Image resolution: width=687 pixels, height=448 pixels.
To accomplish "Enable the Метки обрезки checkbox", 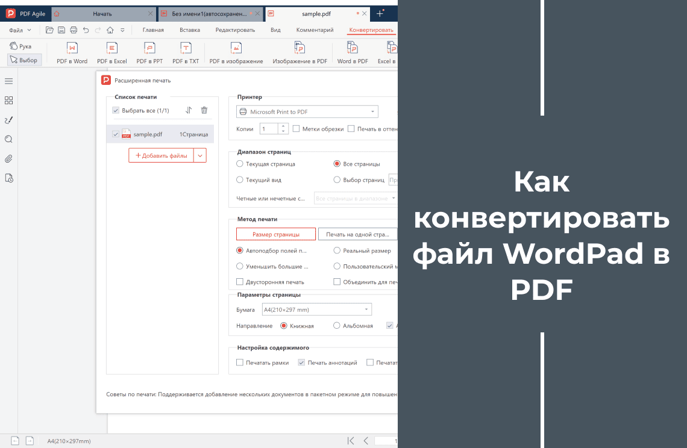I will pyautogui.click(x=295, y=128).
